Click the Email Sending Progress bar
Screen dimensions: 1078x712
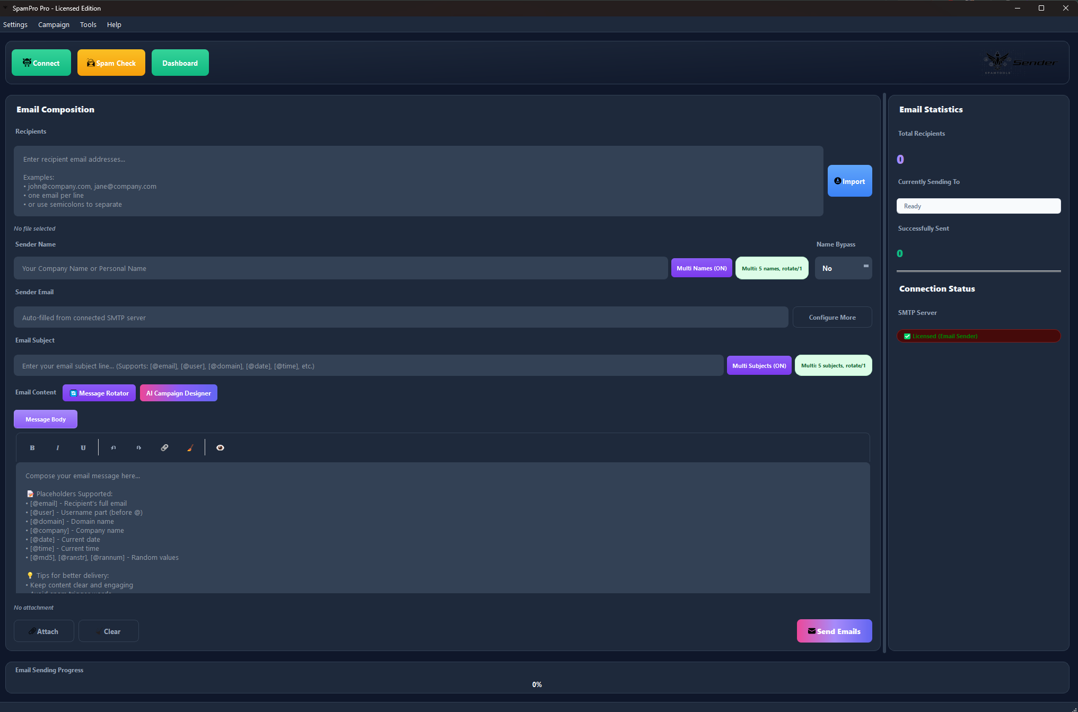coord(537,684)
